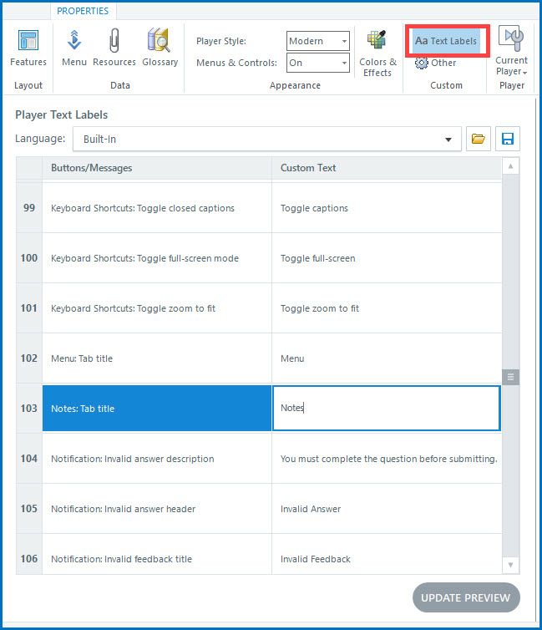The height and width of the screenshot is (630, 542).
Task: Click the Notes custom text field
Action: [386, 409]
